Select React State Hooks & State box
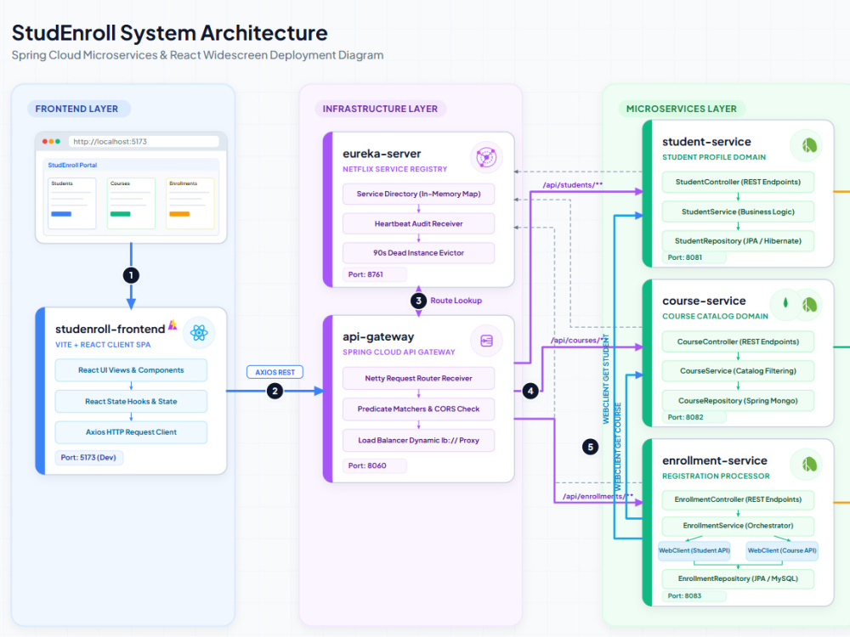This screenshot has width=850, height=637. pos(131,402)
